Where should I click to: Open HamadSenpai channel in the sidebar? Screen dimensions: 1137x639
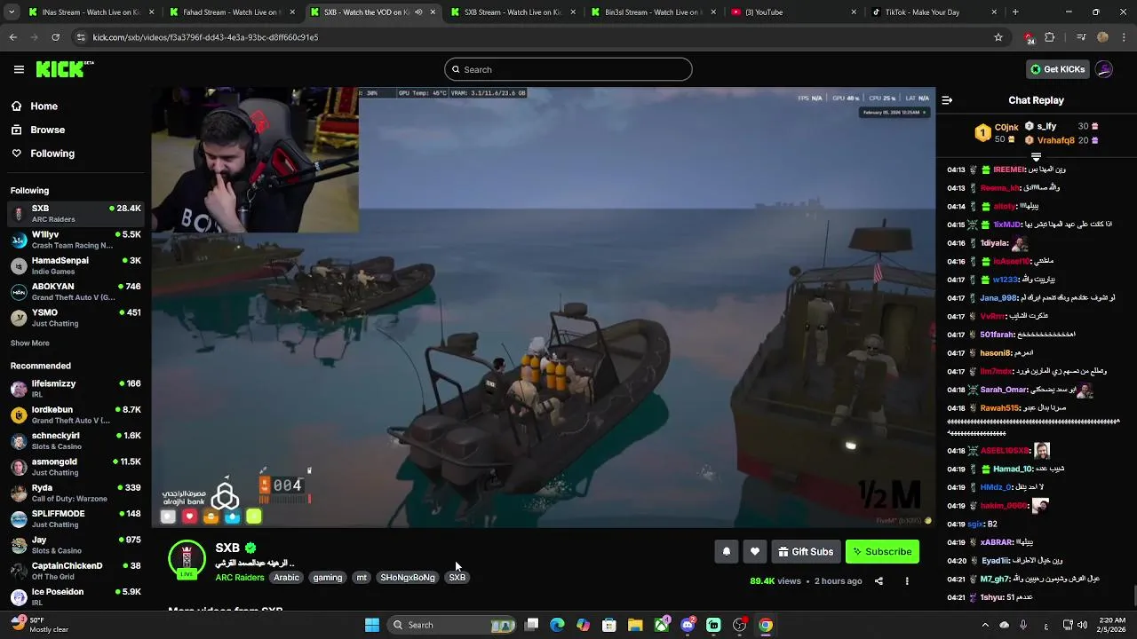pyautogui.click(x=76, y=265)
